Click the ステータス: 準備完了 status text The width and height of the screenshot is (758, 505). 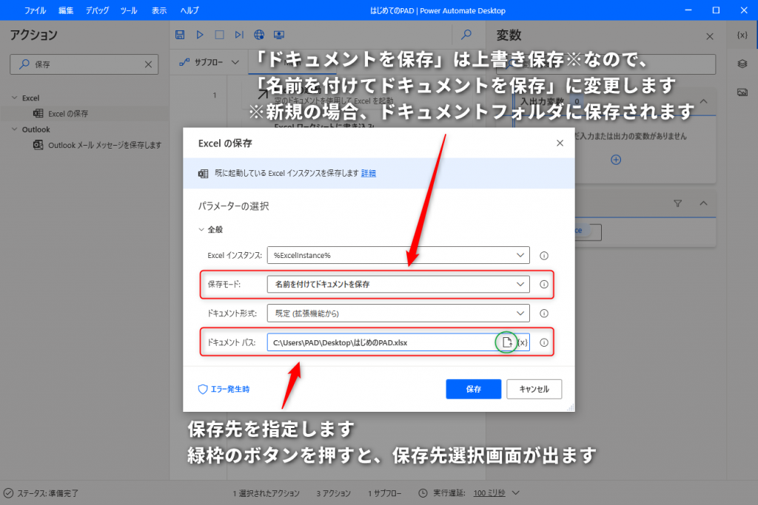tap(48, 493)
